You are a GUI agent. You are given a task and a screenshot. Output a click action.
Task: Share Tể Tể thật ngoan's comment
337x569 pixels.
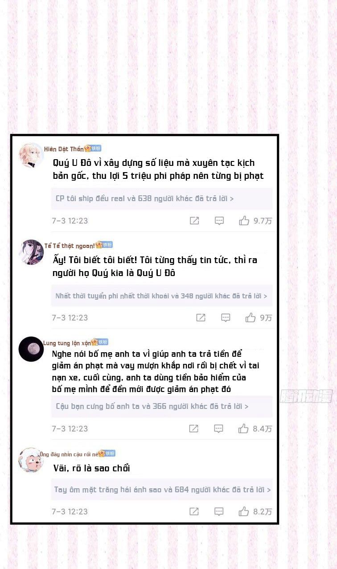(201, 317)
